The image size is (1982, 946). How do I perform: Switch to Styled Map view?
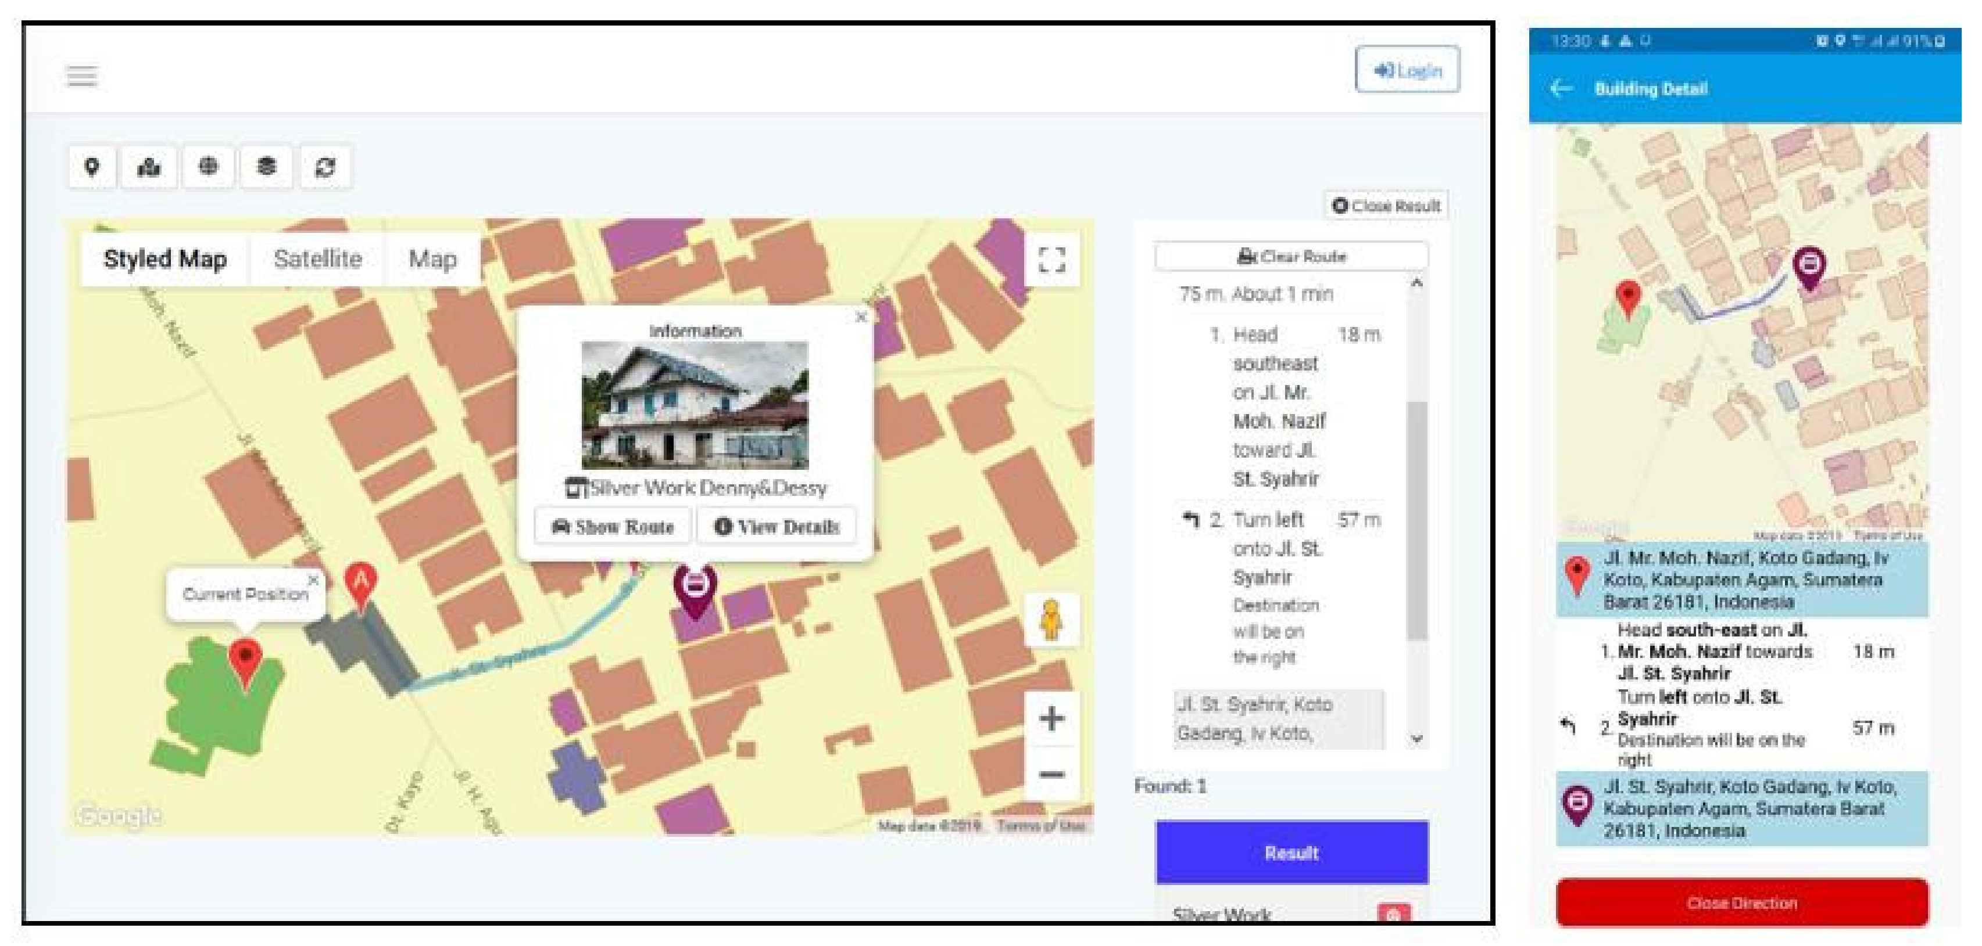pos(164,259)
